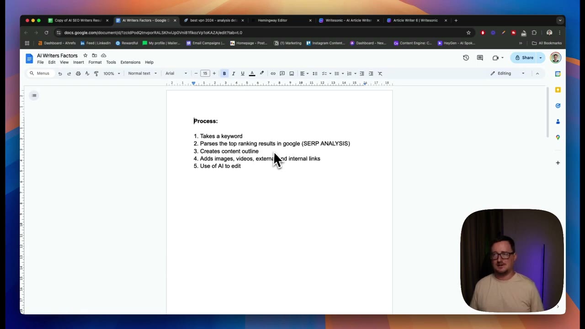Open Google Calendar in side panel
This screenshot has height=329, width=585.
point(558,74)
